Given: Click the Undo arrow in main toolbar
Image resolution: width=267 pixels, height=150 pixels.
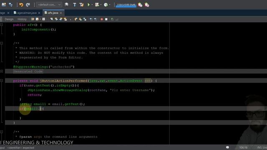Looking at the screenshot, I should click(x=21, y=5).
